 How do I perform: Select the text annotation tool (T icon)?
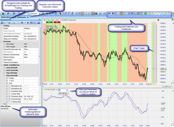[169, 13]
